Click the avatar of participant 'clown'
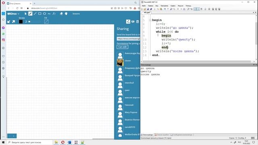The width and height of the screenshot is (258, 145). 120,63
